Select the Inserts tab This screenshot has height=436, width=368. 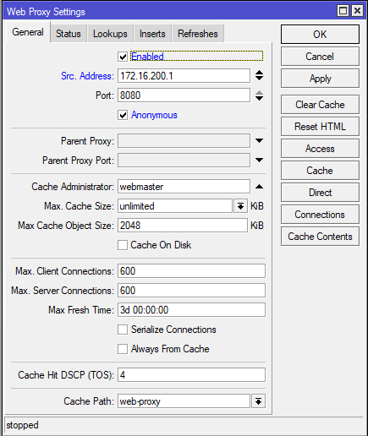[x=152, y=34]
